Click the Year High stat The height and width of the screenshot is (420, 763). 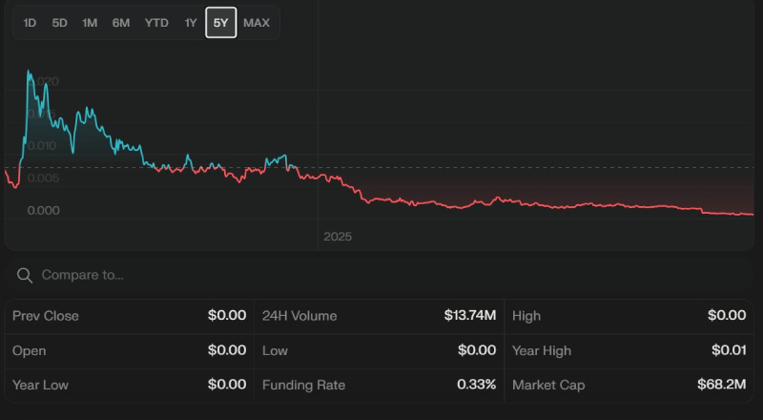629,350
